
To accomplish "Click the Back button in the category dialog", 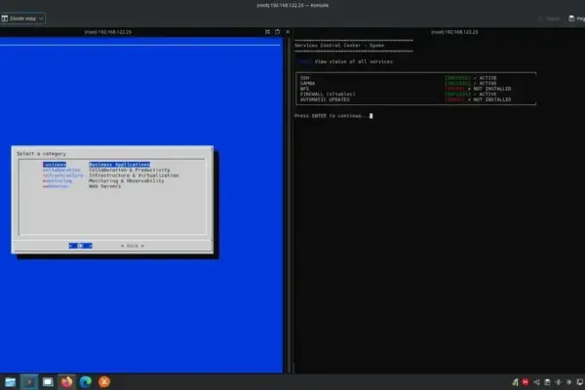I will (132, 246).
